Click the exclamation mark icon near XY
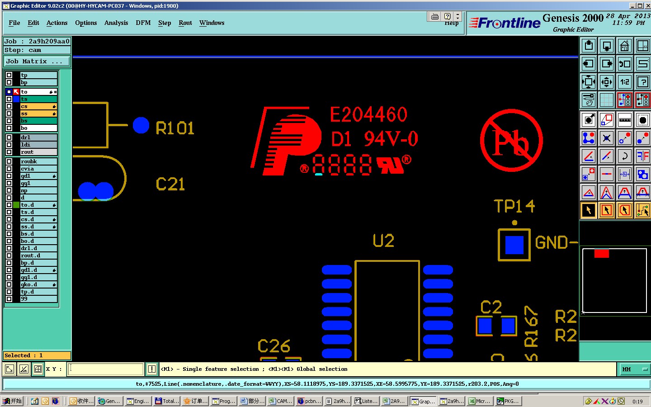 (152, 369)
